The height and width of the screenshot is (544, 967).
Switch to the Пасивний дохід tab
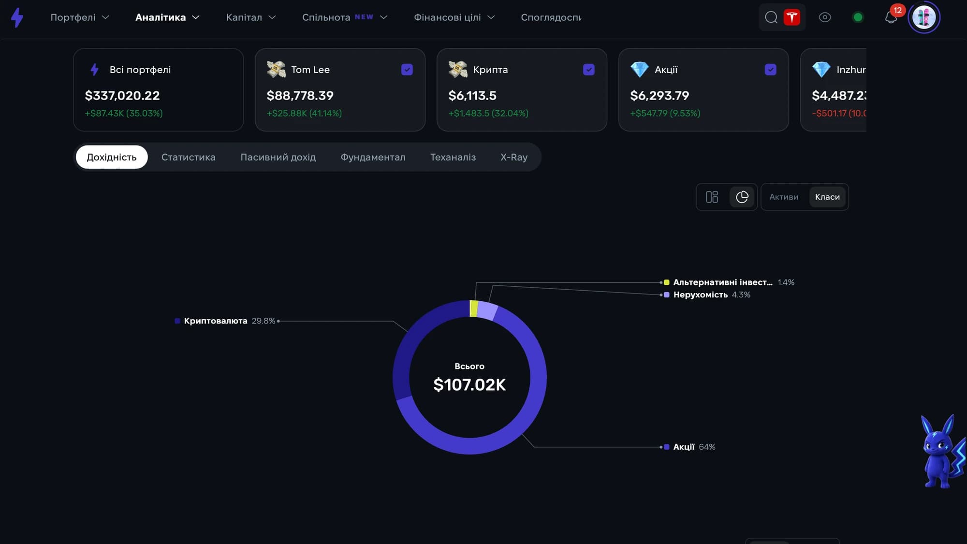pyautogui.click(x=278, y=157)
